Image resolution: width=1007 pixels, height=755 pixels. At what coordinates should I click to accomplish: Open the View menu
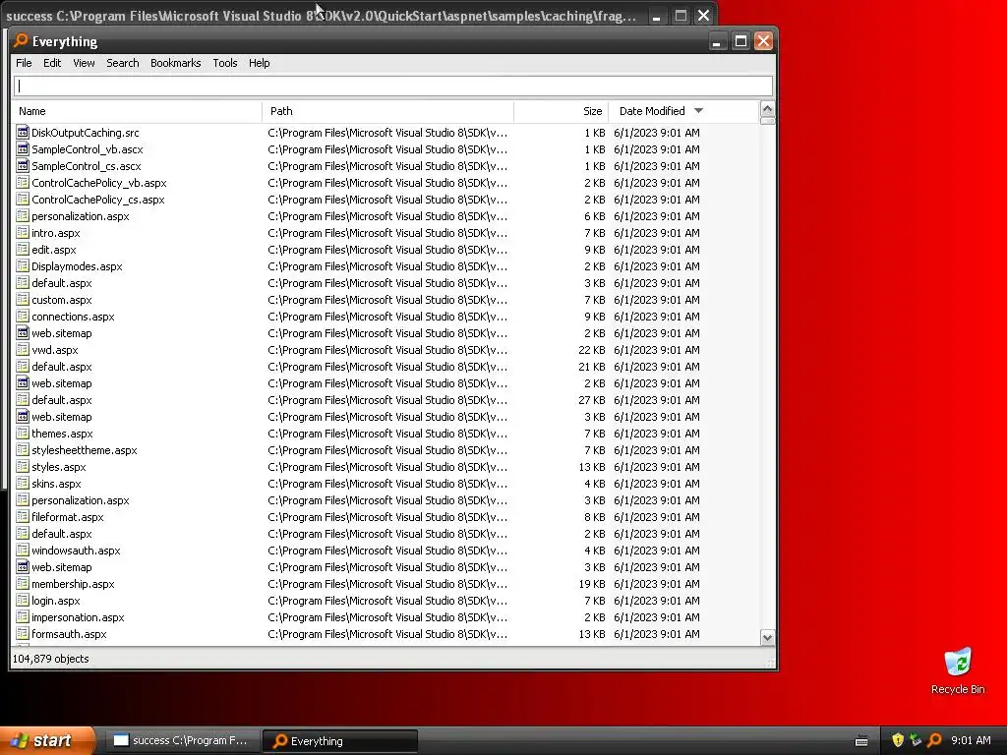click(84, 63)
